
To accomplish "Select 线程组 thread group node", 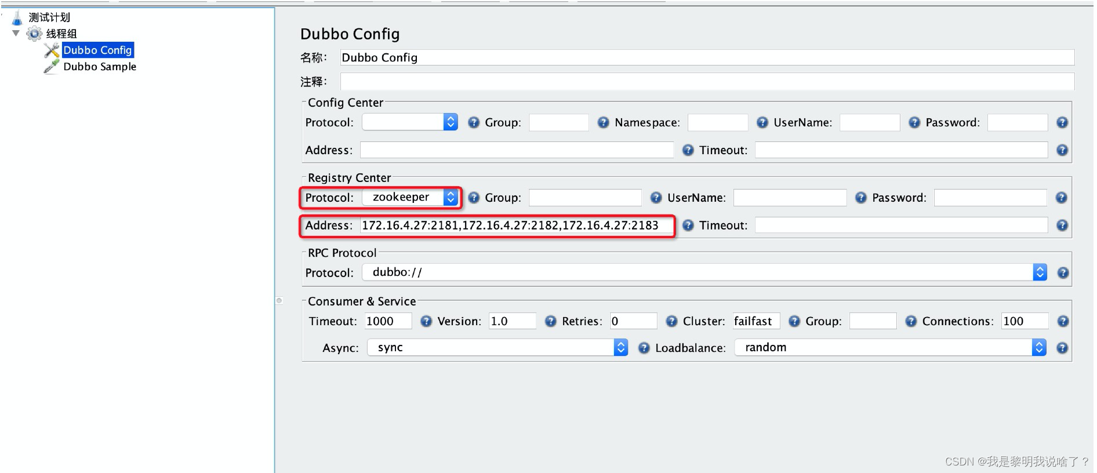I will pyautogui.click(x=61, y=34).
